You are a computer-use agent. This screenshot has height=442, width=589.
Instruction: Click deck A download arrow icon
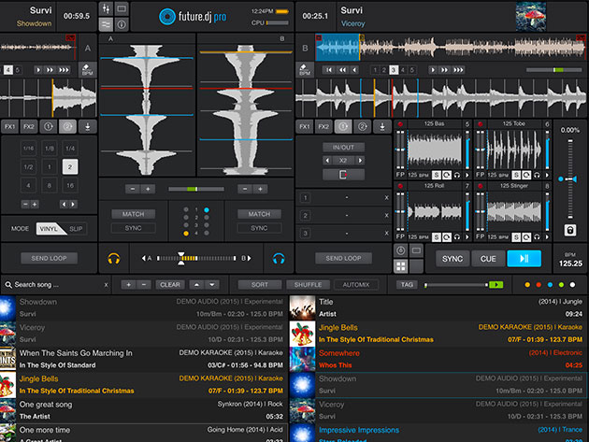coord(87,126)
